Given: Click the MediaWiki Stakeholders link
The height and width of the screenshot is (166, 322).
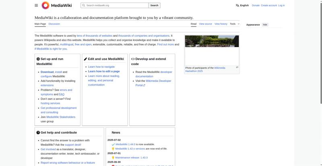Looking at the screenshot, I should click(61, 117).
